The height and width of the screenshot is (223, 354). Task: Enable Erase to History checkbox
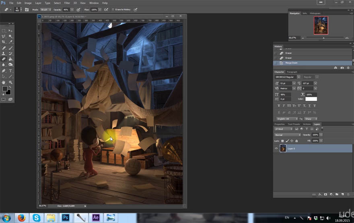(113, 10)
